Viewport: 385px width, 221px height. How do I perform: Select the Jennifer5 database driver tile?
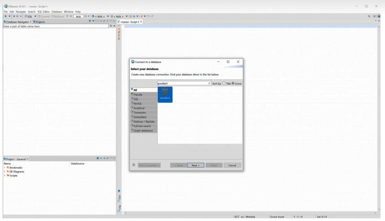pos(165,94)
